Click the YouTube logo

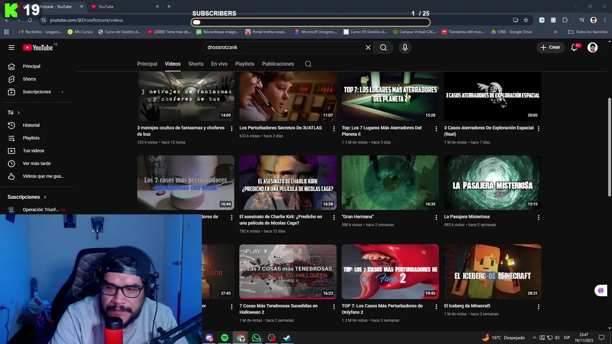click(x=38, y=47)
